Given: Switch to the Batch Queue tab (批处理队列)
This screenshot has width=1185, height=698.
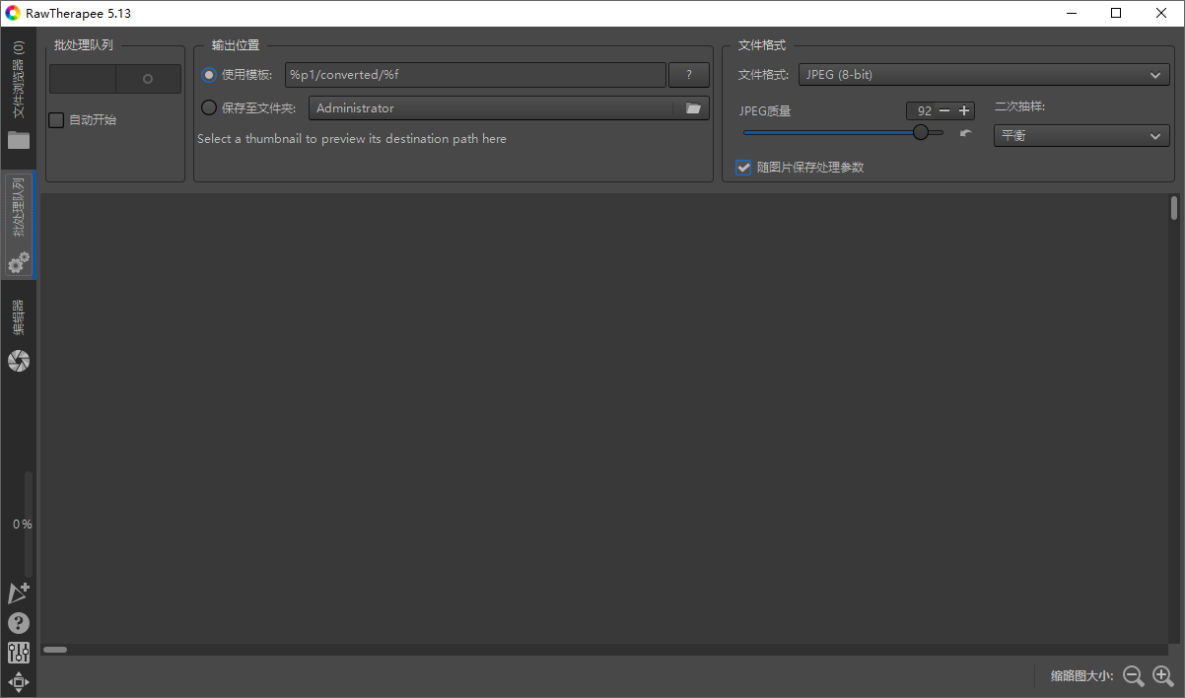Looking at the screenshot, I should (x=19, y=225).
